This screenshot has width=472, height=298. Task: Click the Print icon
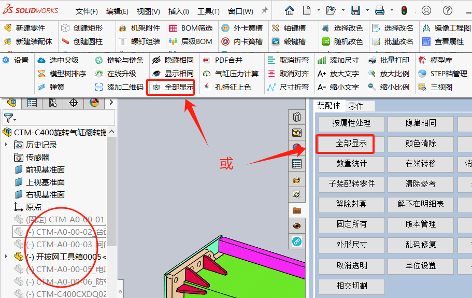pos(380,10)
